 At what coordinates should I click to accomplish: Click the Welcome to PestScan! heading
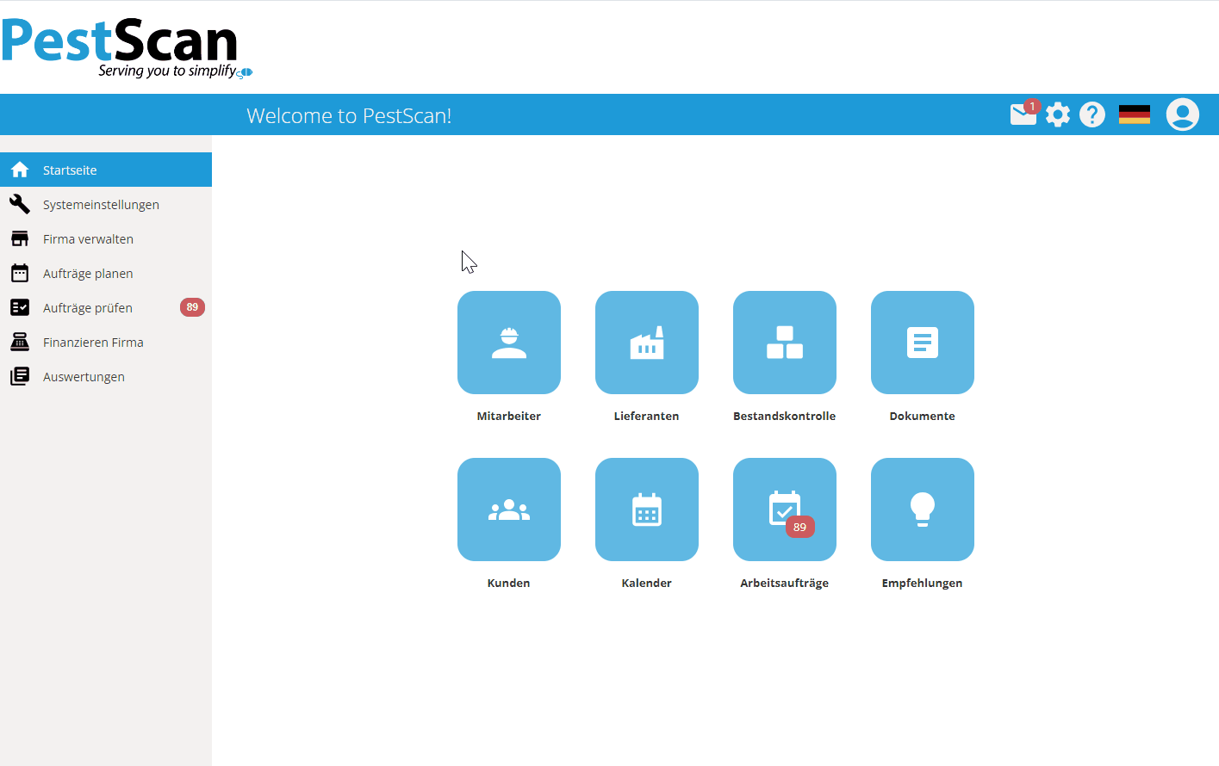coord(349,115)
